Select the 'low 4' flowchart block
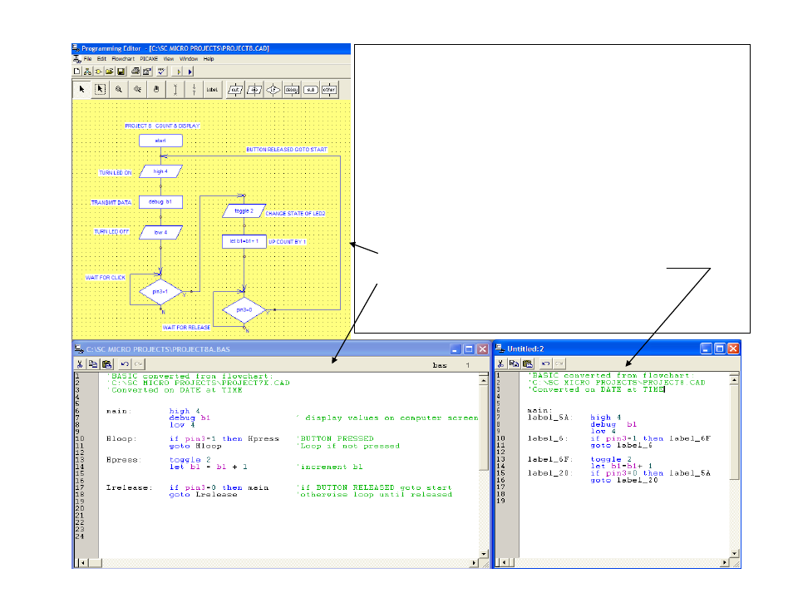 (x=160, y=232)
